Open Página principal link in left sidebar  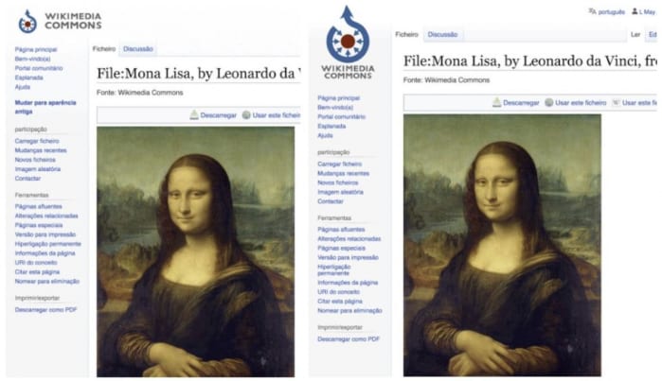pyautogui.click(x=36, y=50)
